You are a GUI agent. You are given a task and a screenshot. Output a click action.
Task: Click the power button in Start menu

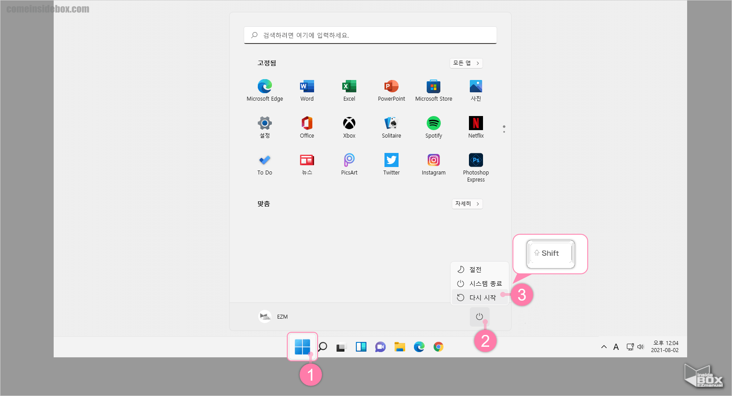pyautogui.click(x=479, y=316)
